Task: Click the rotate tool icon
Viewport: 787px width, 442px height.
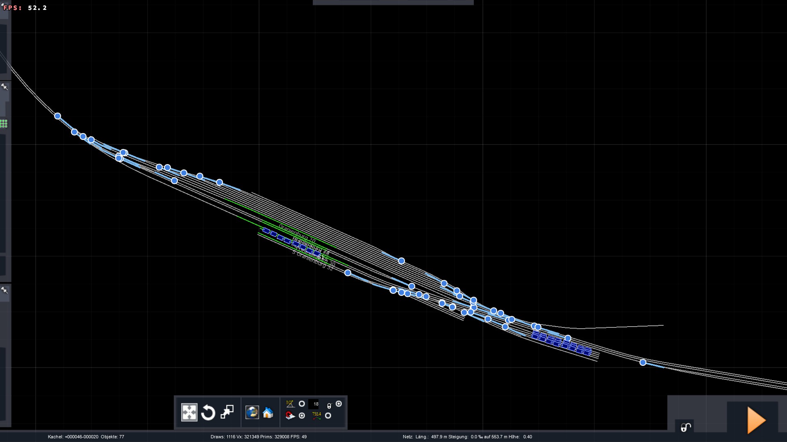Action: pyautogui.click(x=208, y=413)
